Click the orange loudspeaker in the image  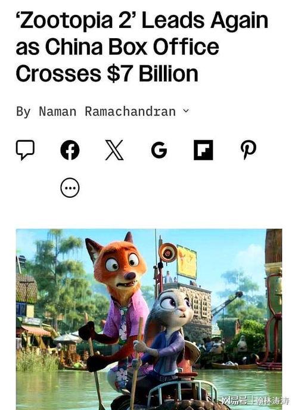pyautogui.click(x=167, y=253)
